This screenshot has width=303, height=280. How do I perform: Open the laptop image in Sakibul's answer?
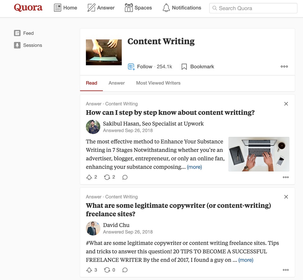(259, 154)
